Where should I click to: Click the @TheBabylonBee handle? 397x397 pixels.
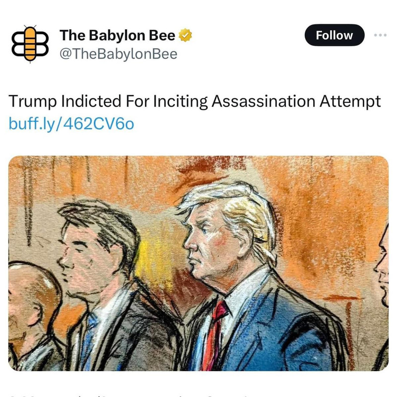click(x=119, y=54)
